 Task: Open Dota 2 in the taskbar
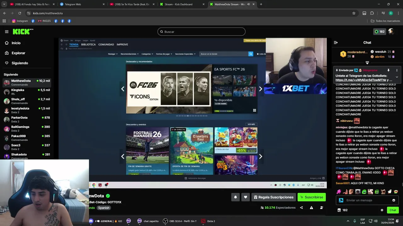click(x=208, y=221)
